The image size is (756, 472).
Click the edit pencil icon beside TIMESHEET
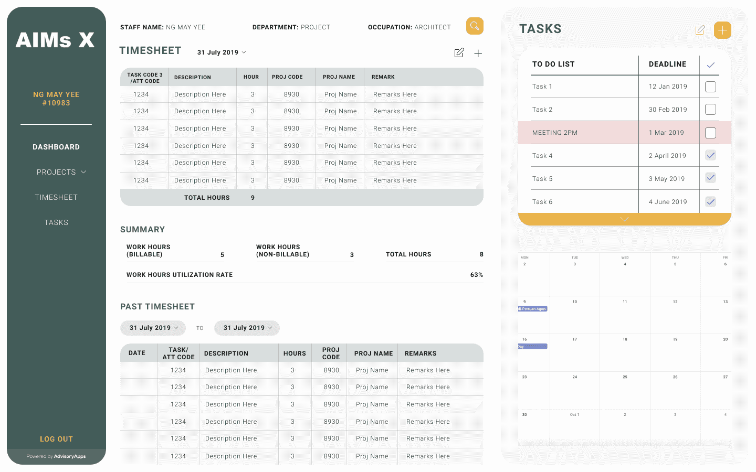[459, 52]
